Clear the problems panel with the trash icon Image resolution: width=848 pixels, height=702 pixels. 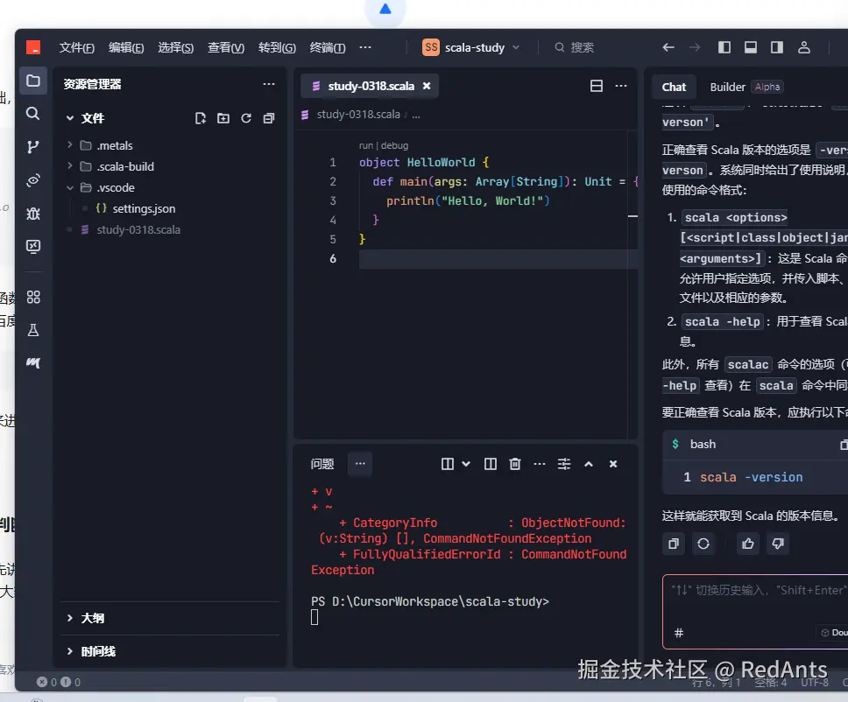tap(515, 463)
